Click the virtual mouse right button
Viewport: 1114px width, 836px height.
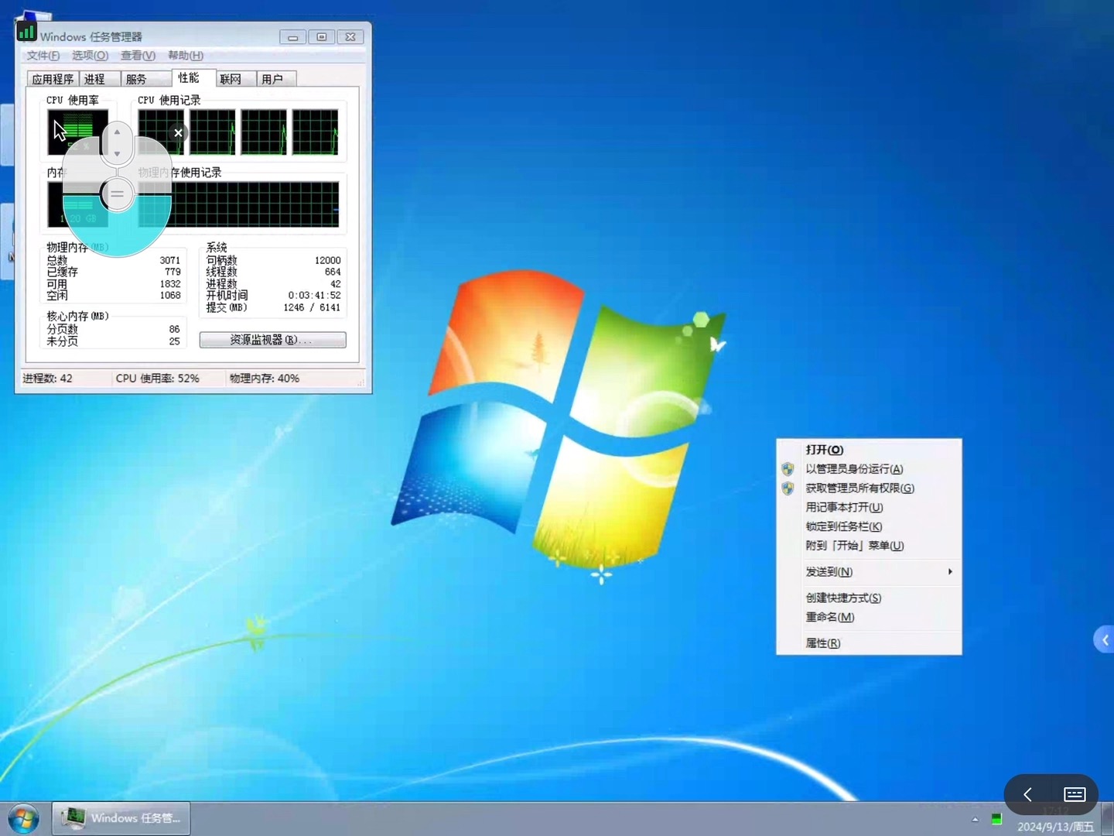[153, 165]
